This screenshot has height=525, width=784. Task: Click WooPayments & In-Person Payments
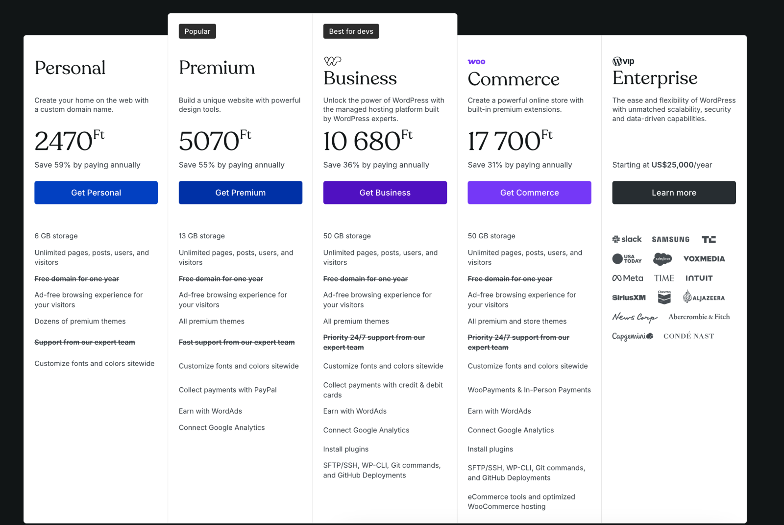pos(529,390)
